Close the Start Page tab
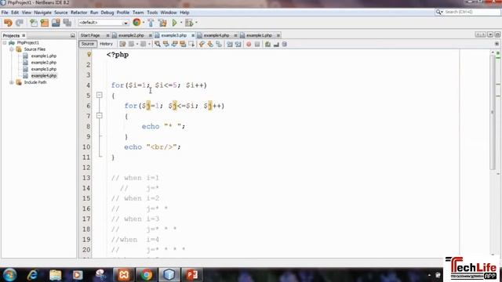Image resolution: width=502 pixels, height=282 pixels. (x=107, y=35)
